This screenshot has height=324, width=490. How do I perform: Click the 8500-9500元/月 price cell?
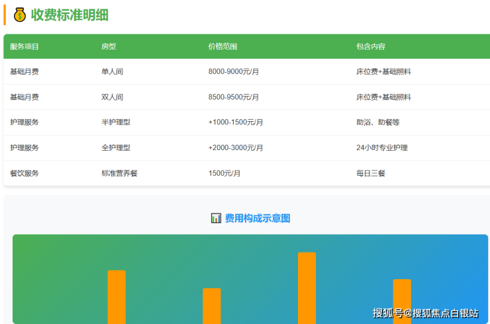coord(233,97)
